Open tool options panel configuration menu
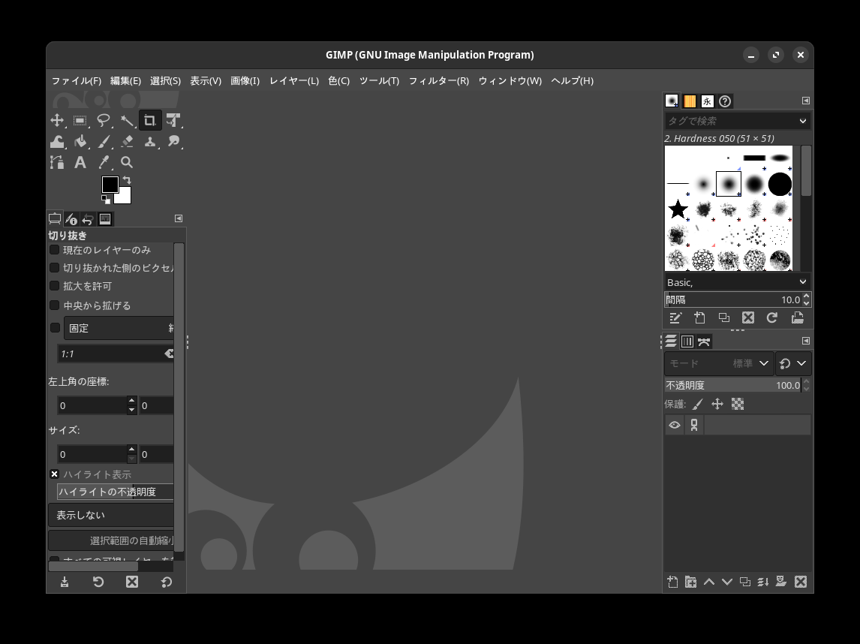Image resolution: width=860 pixels, height=644 pixels. click(x=179, y=218)
